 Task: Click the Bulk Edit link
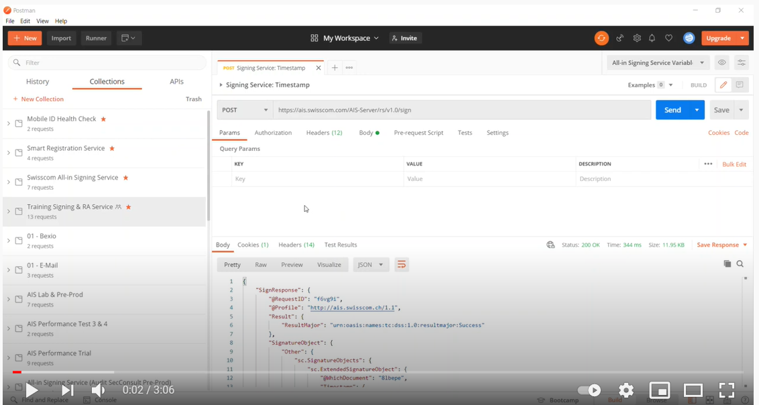[x=734, y=164]
